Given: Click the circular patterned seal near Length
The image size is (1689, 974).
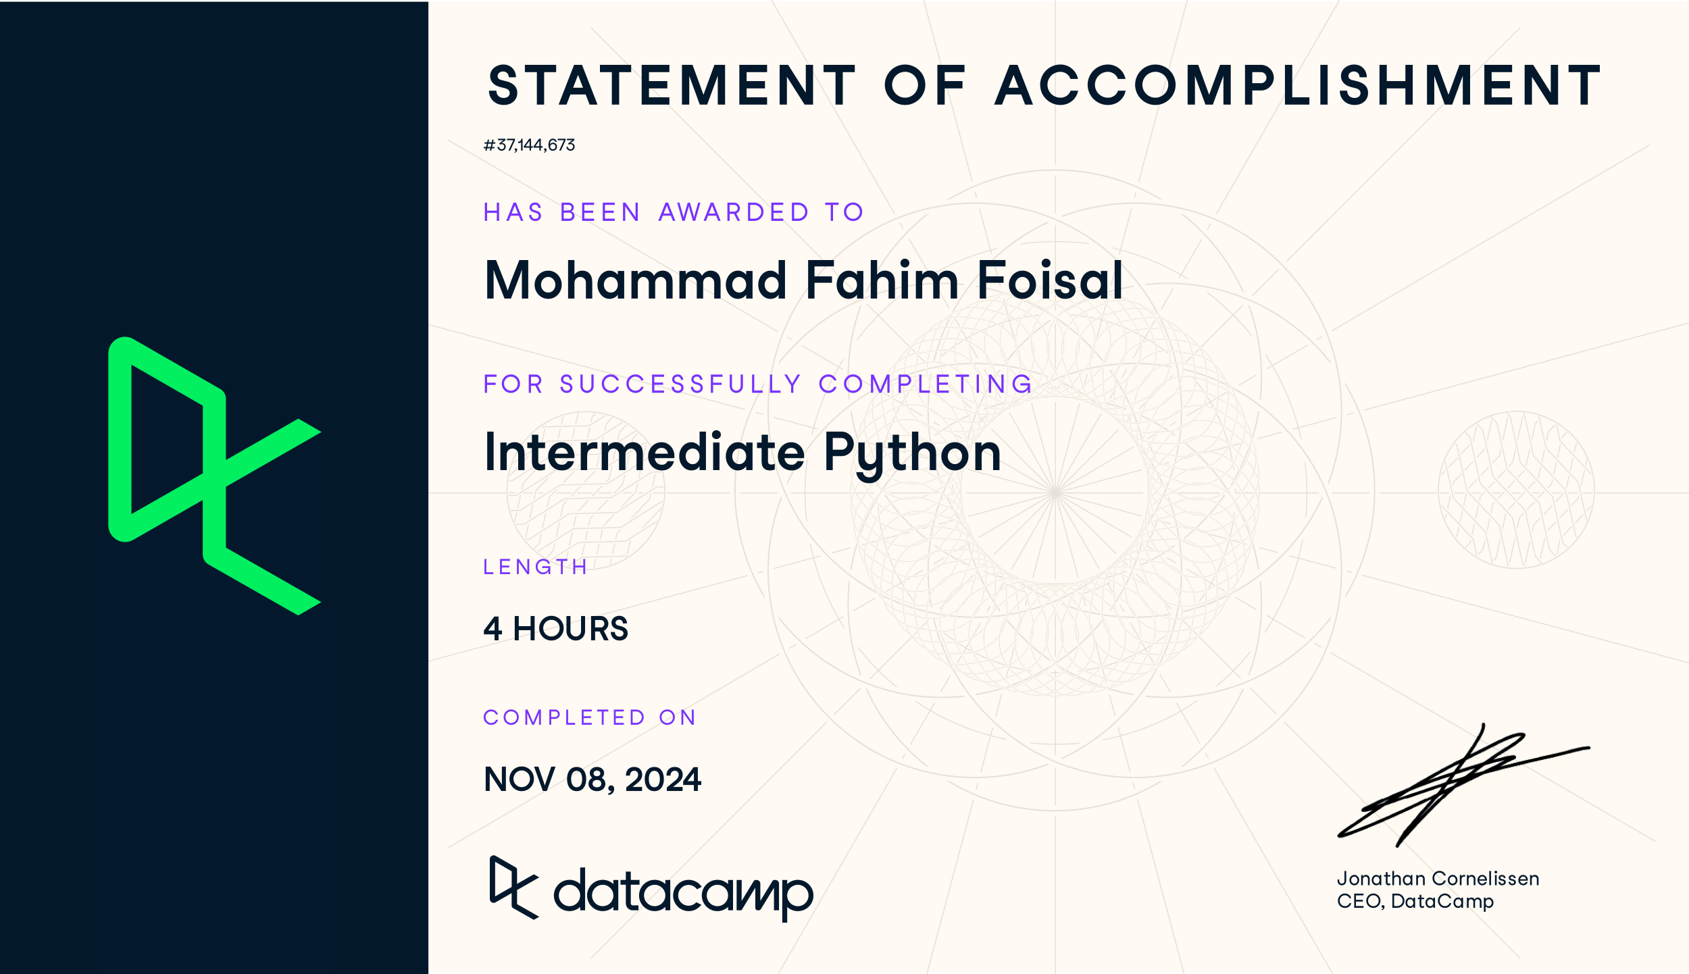Looking at the screenshot, I should [586, 491].
